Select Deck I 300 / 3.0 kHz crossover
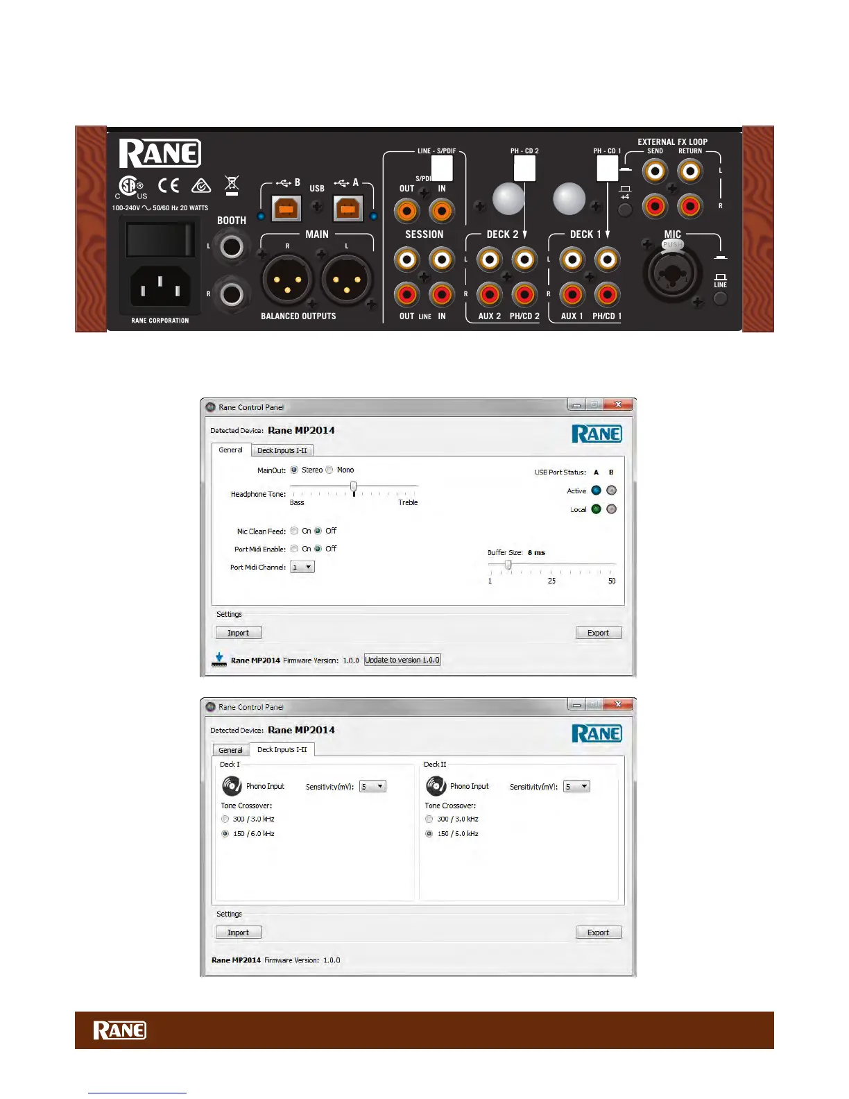This screenshot has height=1099, width=849. [225, 819]
